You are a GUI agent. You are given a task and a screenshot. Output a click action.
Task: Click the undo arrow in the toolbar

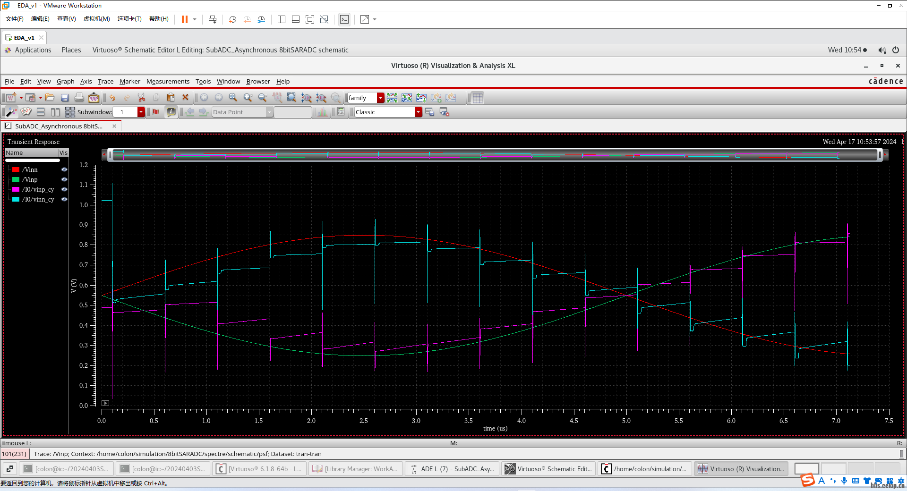tap(112, 98)
